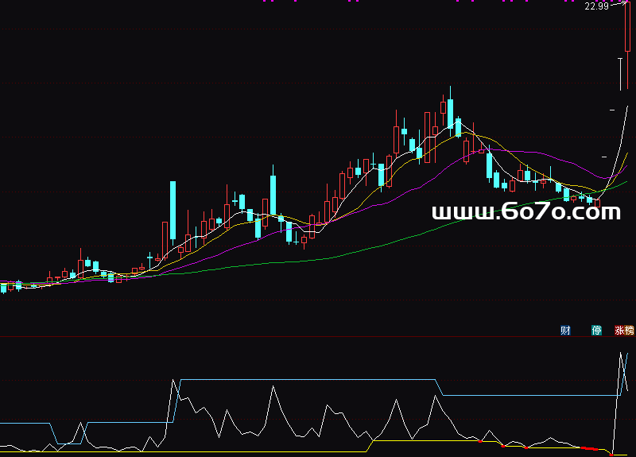The width and height of the screenshot is (636, 457).
Task: Click the small white dash beside the price spike
Action: click(612, 109)
